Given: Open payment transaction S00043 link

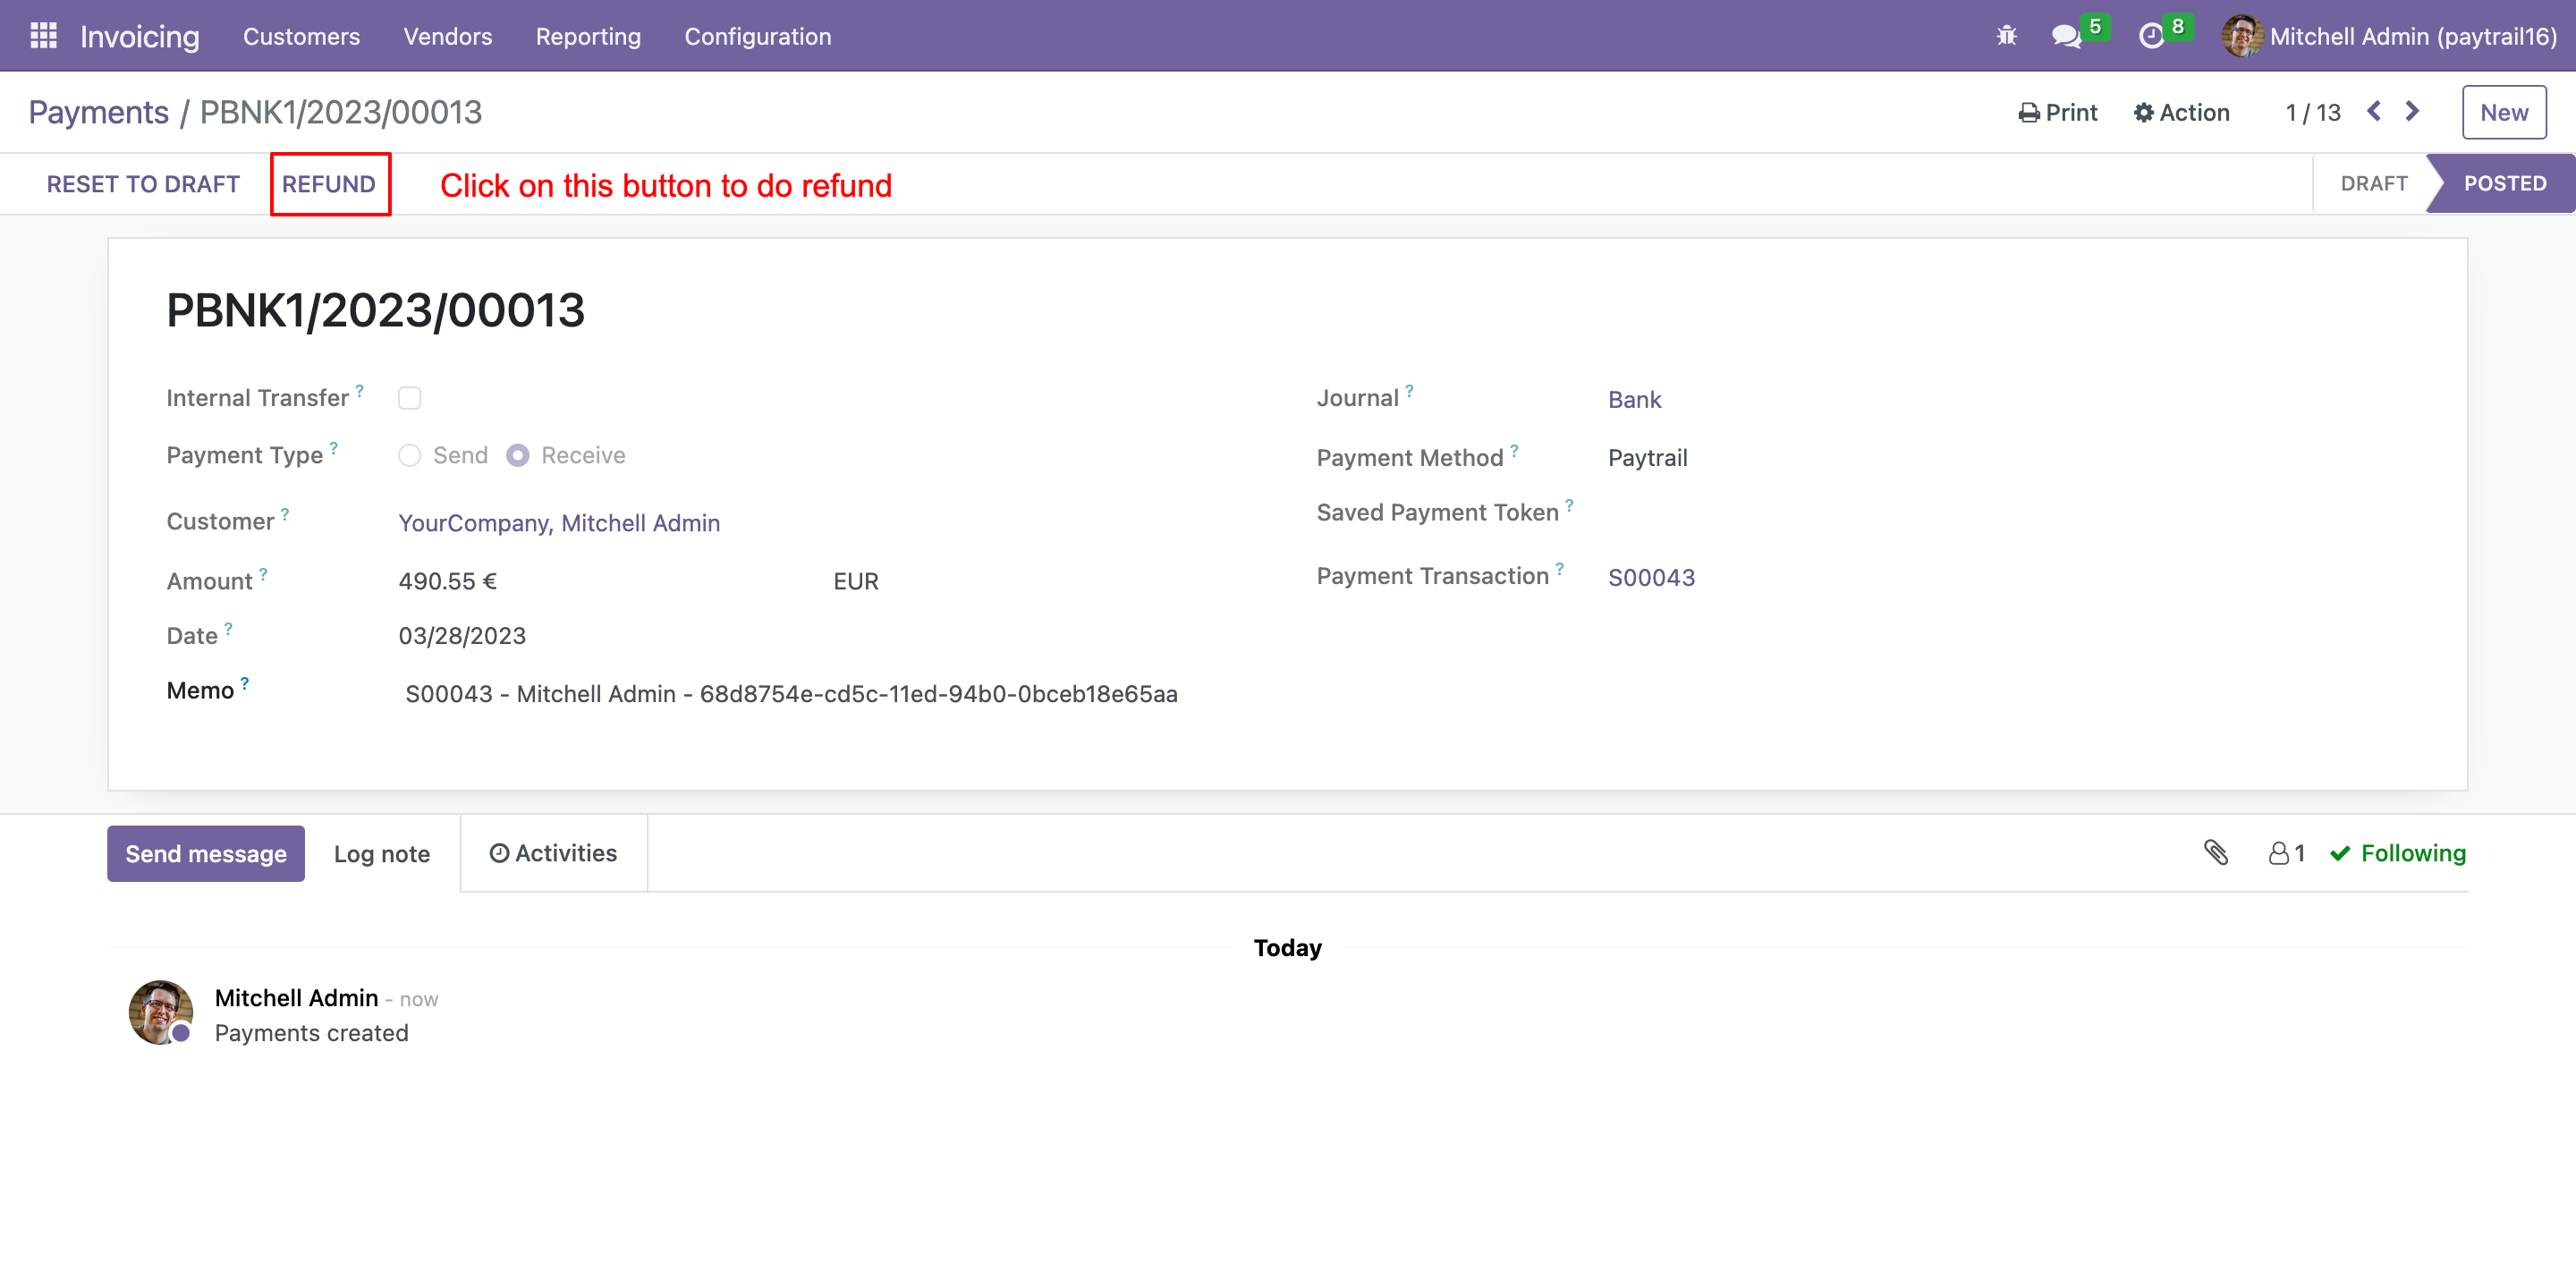Looking at the screenshot, I should click(x=1651, y=578).
